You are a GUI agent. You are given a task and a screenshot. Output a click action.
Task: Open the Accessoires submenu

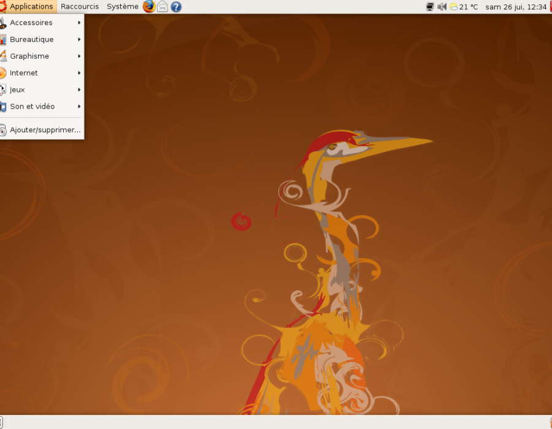pos(42,23)
